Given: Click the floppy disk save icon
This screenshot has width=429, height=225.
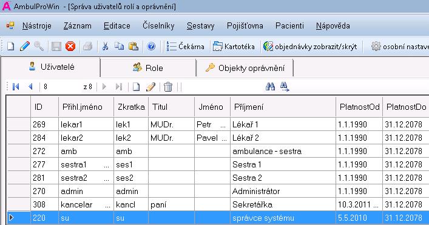Looking at the screenshot, I should point(56,46).
